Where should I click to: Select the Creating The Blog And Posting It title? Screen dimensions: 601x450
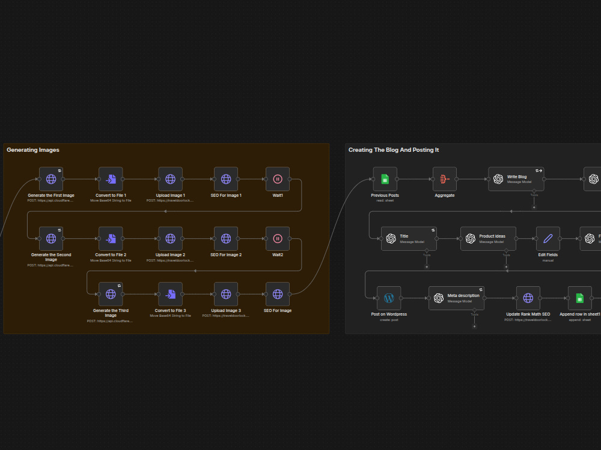pos(394,150)
